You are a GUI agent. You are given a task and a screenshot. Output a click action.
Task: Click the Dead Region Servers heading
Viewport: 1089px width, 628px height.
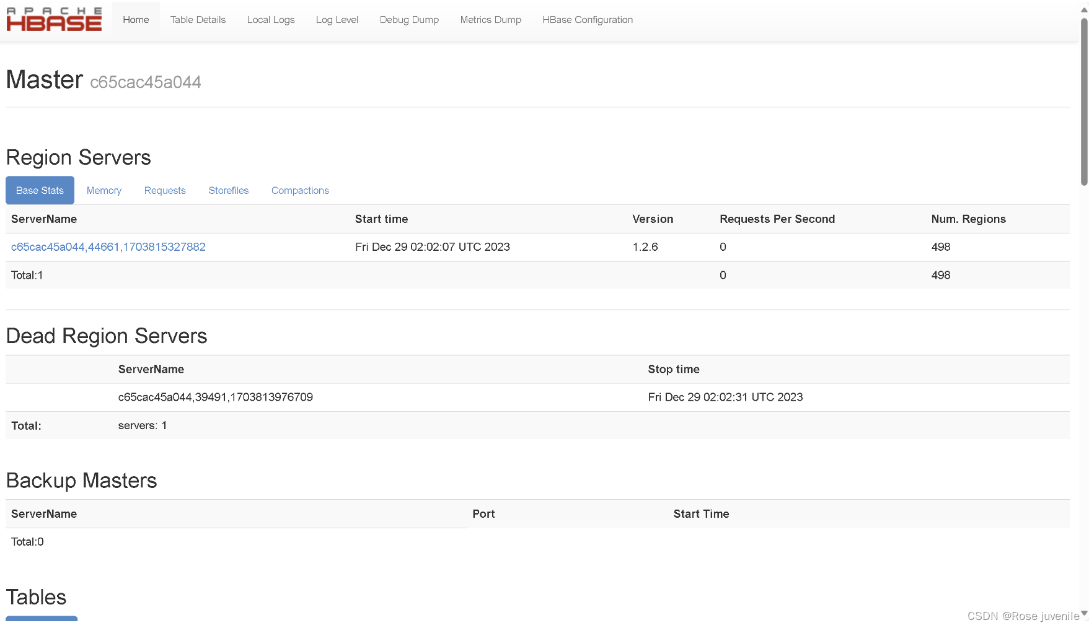(x=107, y=336)
